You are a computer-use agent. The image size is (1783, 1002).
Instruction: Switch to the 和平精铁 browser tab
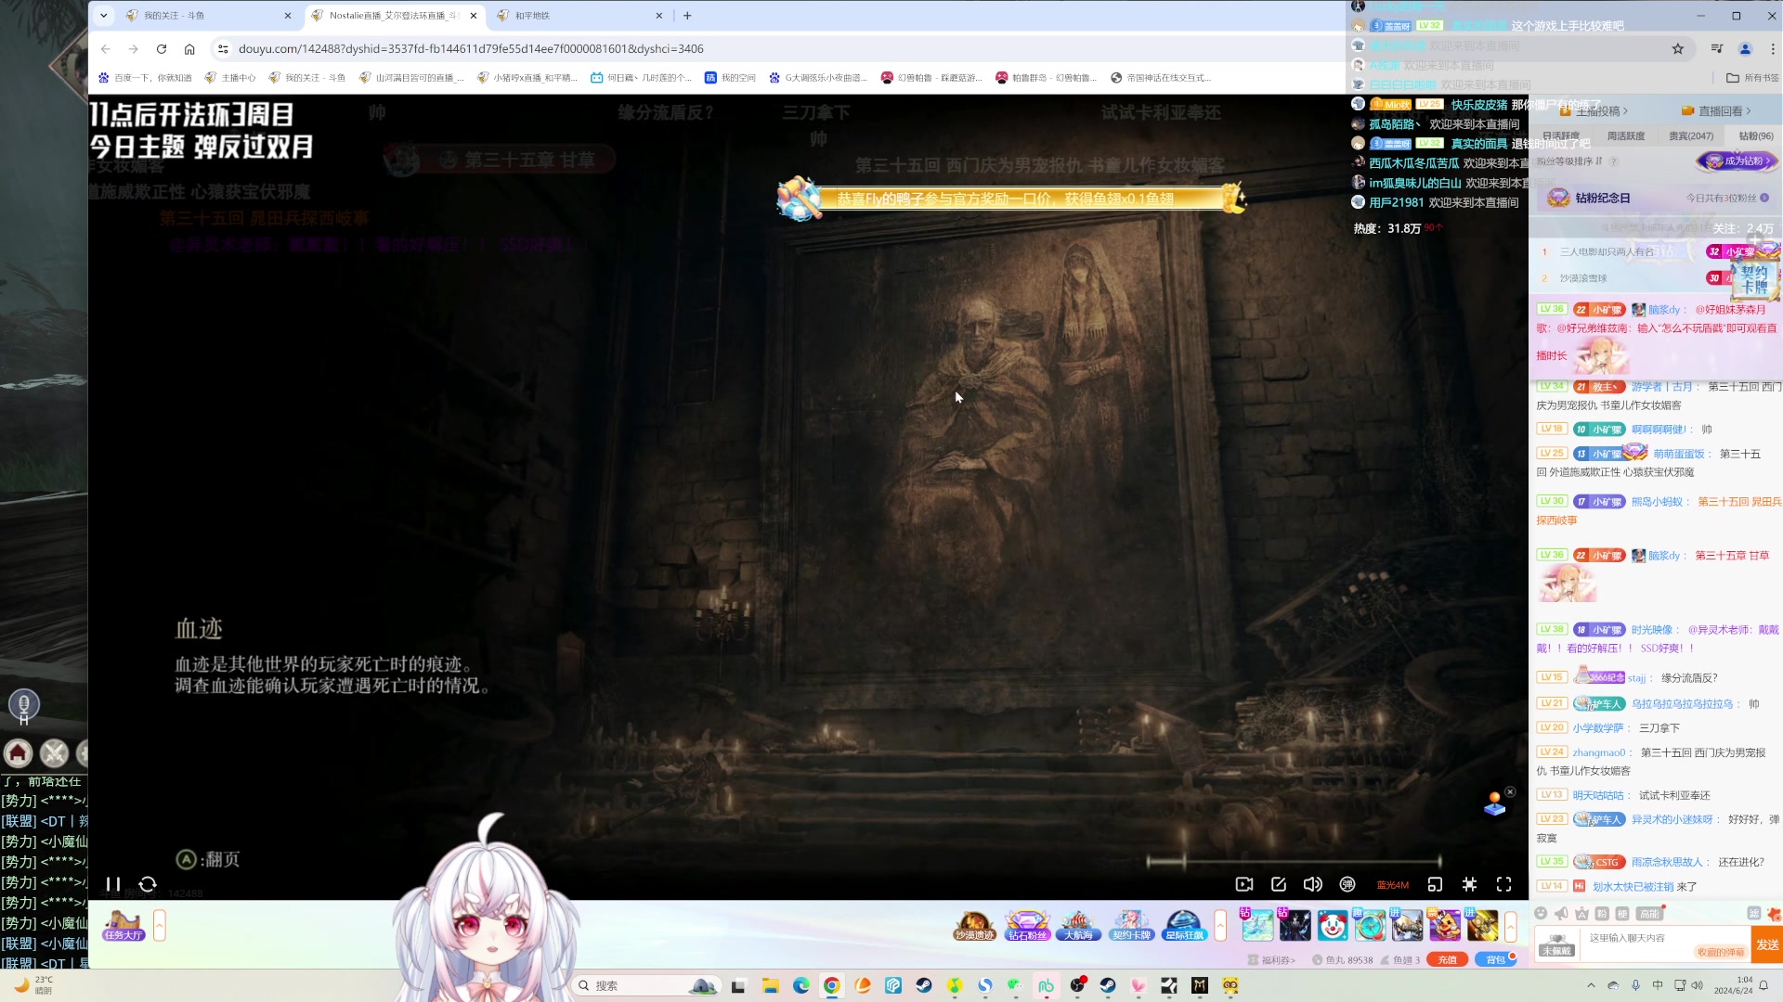(x=579, y=15)
